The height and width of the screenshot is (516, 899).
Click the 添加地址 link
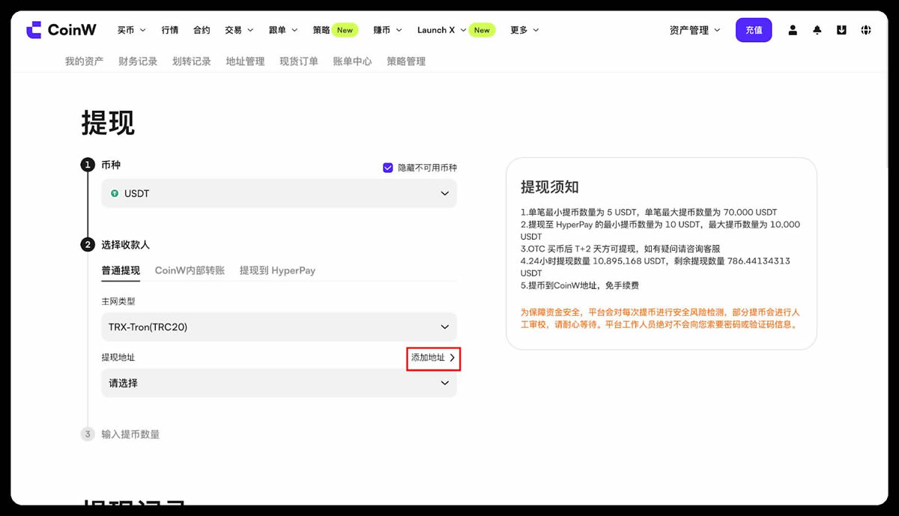(433, 358)
